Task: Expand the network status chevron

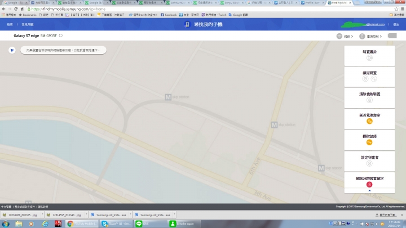Action: pyautogui.click(x=352, y=37)
